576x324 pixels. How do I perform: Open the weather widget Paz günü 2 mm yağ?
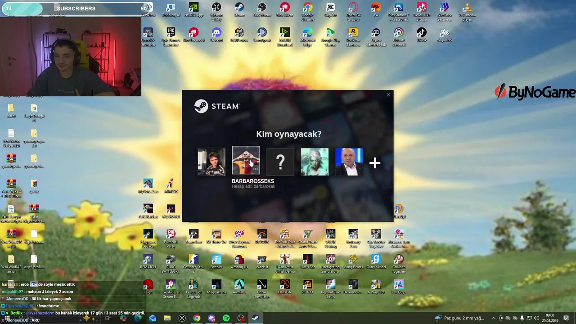[459, 318]
